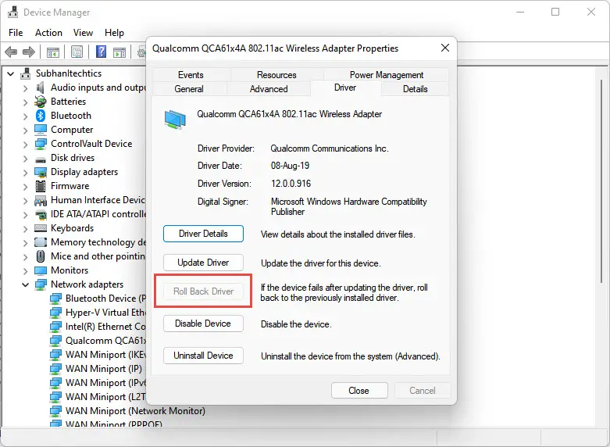Select WAN Miniport (IKEv2) row
Image resolution: width=610 pixels, height=447 pixels.
pyautogui.click(x=98, y=355)
